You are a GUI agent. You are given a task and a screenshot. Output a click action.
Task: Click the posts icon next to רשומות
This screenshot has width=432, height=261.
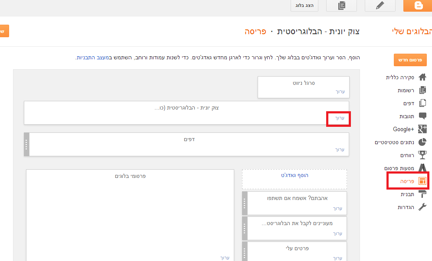[422, 90]
